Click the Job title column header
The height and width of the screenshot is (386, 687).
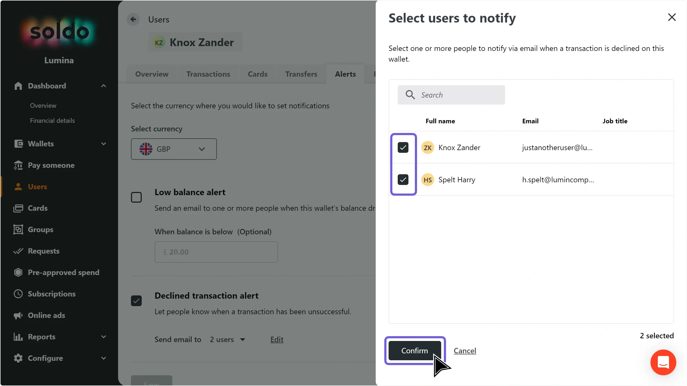(x=615, y=121)
